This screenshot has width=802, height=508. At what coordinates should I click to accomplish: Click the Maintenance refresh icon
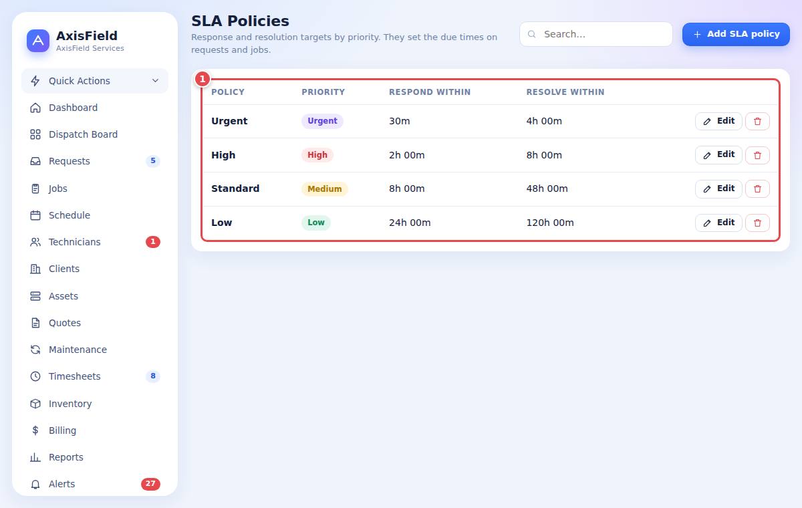[x=35, y=350]
